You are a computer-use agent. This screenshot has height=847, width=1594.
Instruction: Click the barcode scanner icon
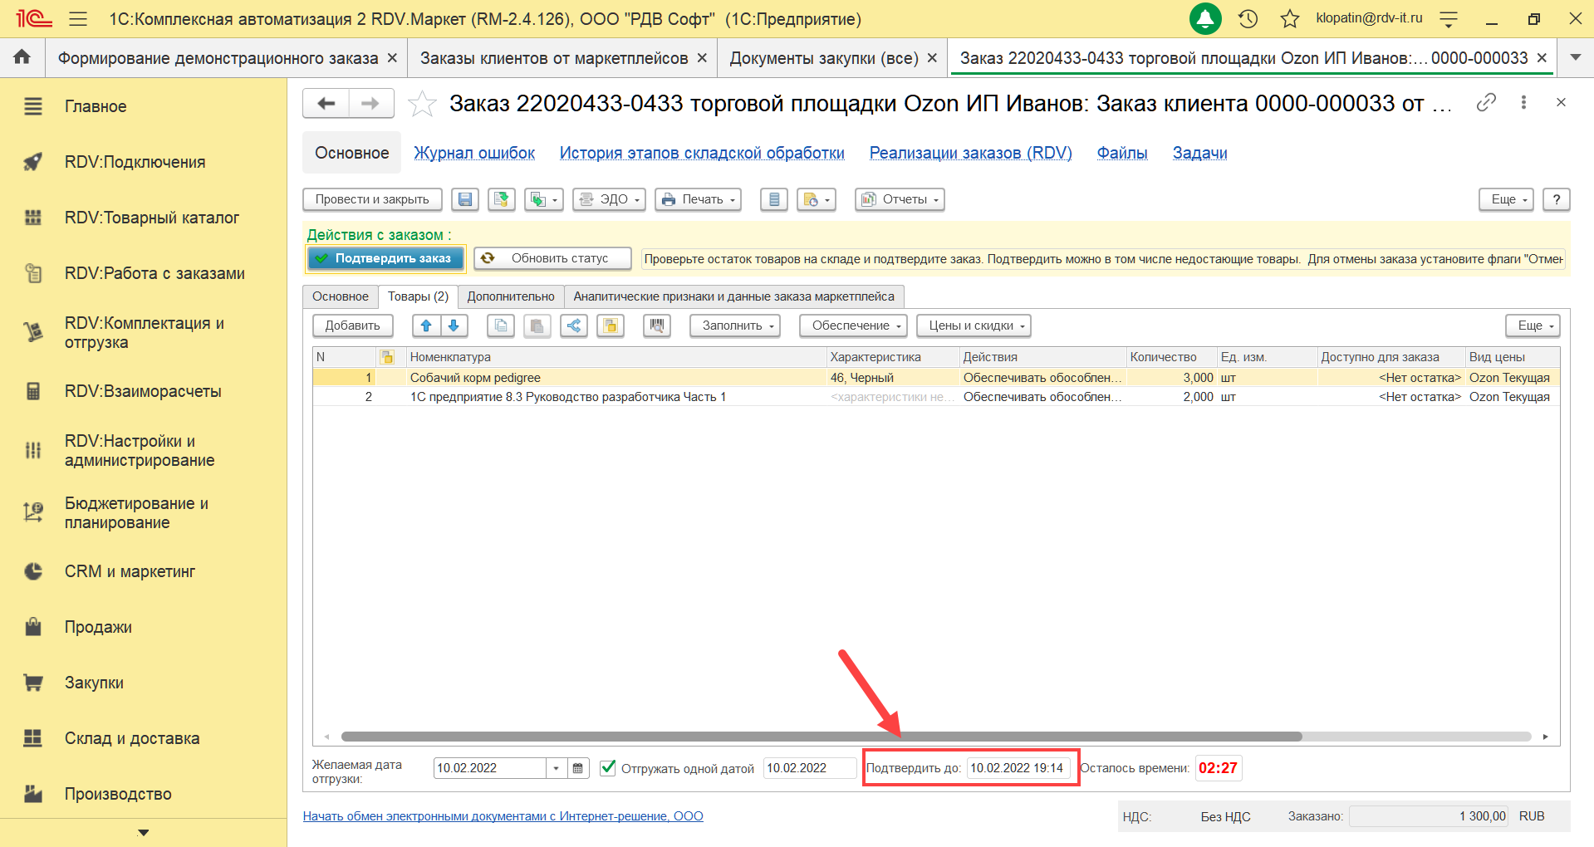coord(656,326)
